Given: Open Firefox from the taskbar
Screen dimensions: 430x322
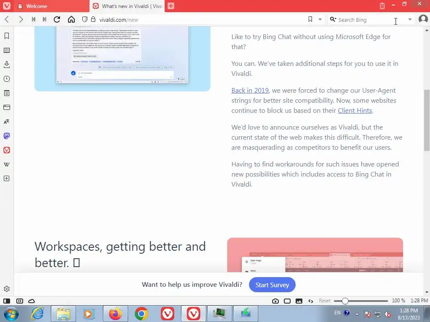Looking at the screenshot, I should 115,314.
